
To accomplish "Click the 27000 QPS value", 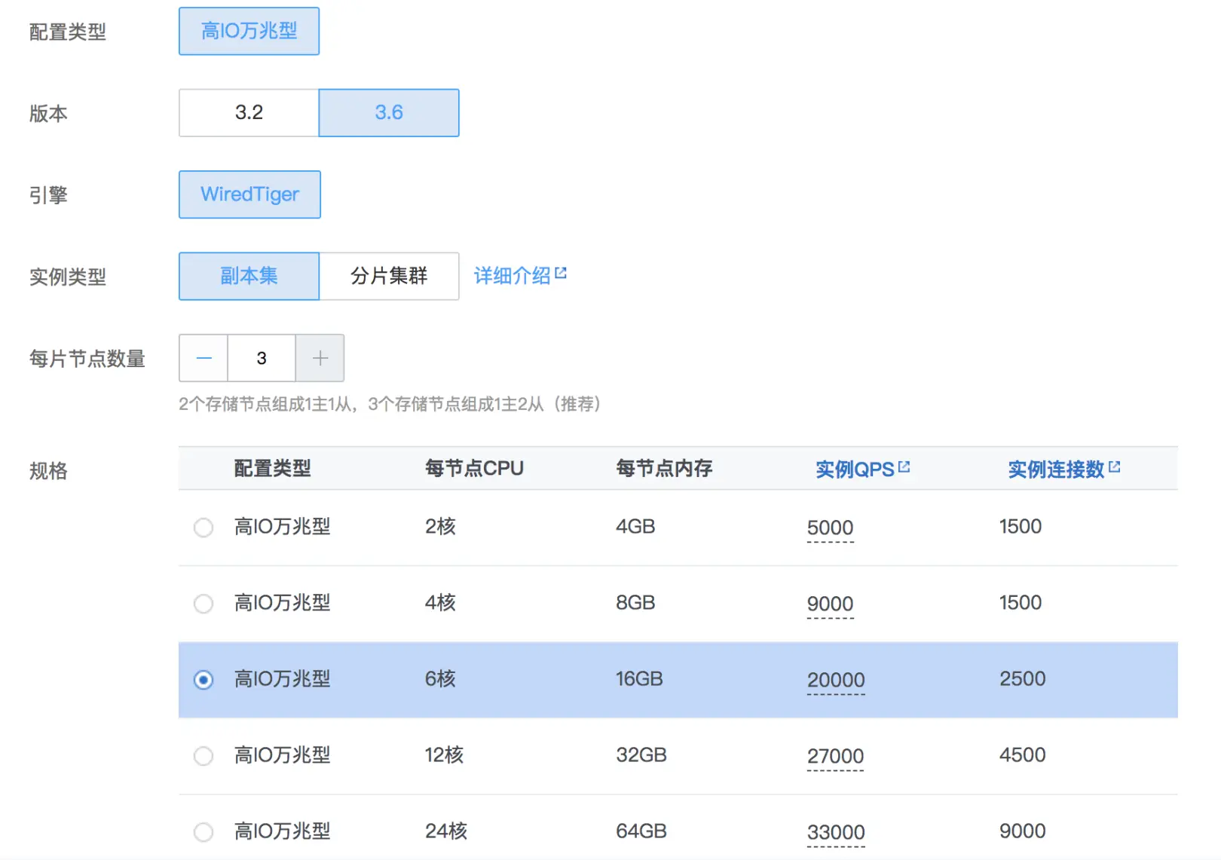I will [x=835, y=757].
